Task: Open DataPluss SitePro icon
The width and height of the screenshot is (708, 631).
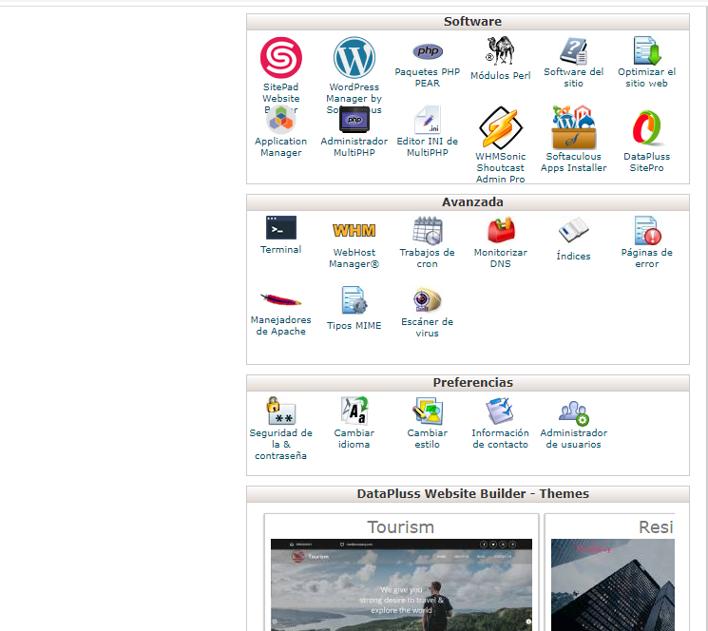Action: click(x=646, y=126)
